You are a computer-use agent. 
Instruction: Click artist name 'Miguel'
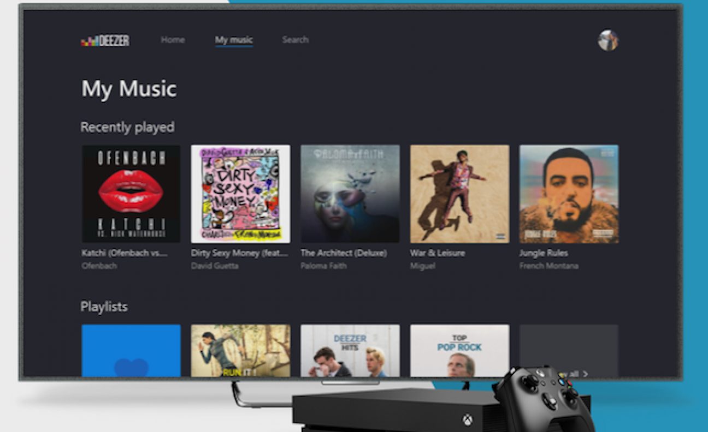422,266
